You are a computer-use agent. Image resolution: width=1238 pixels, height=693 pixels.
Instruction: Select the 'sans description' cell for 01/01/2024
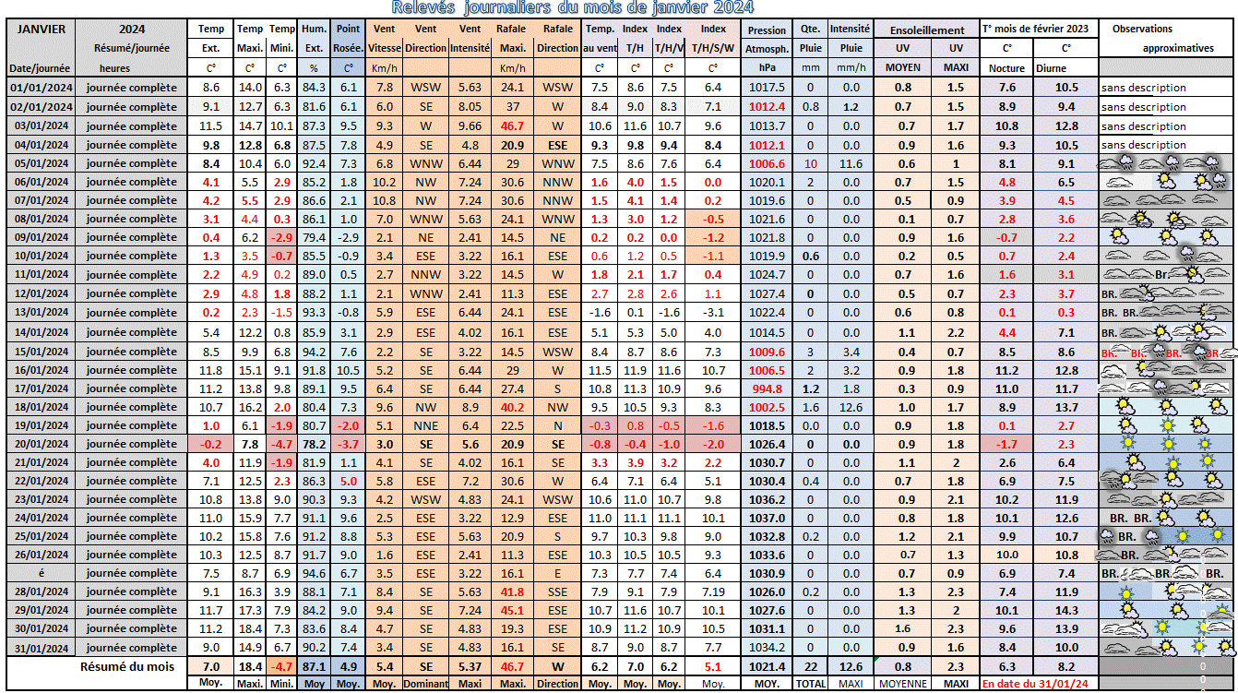[x=1143, y=88]
